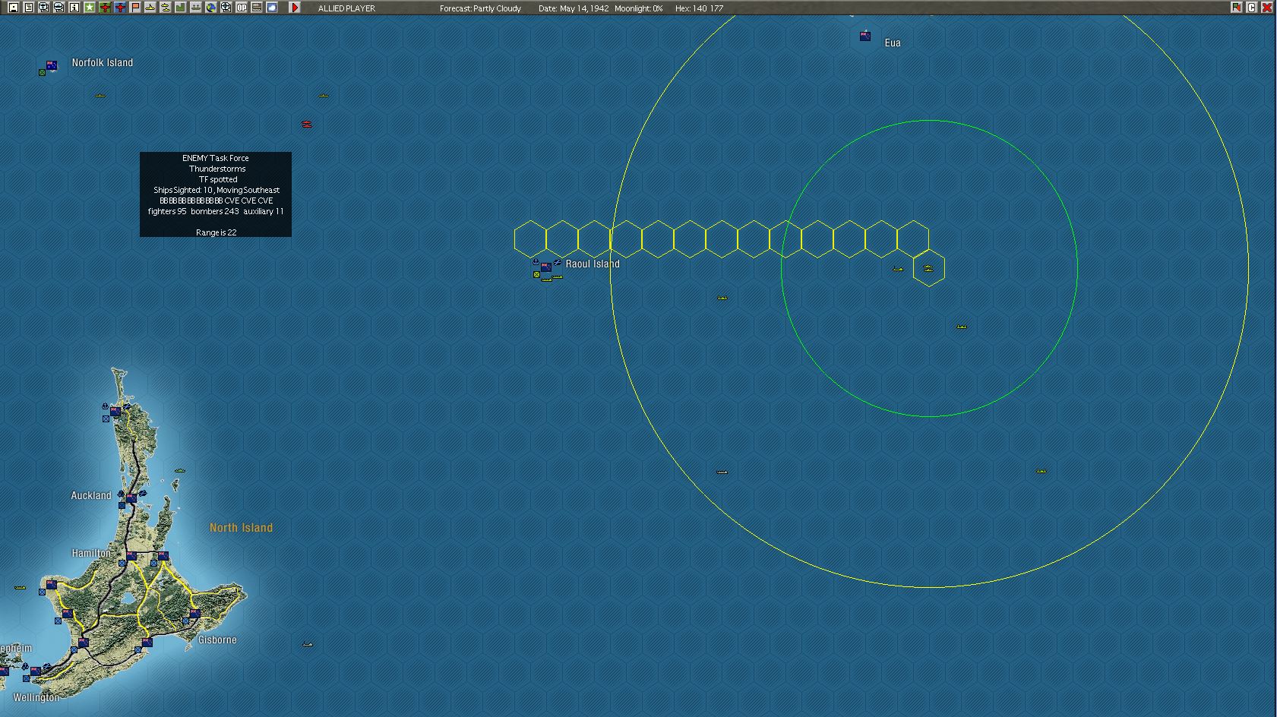Click red plane icon with blue background
Screen dimensions: 1277x717
(x=119, y=8)
